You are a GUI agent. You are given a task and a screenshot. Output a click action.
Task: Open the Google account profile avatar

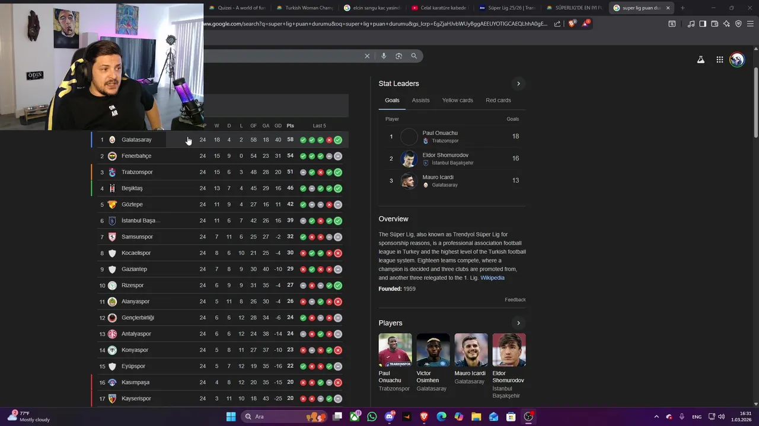(x=737, y=60)
